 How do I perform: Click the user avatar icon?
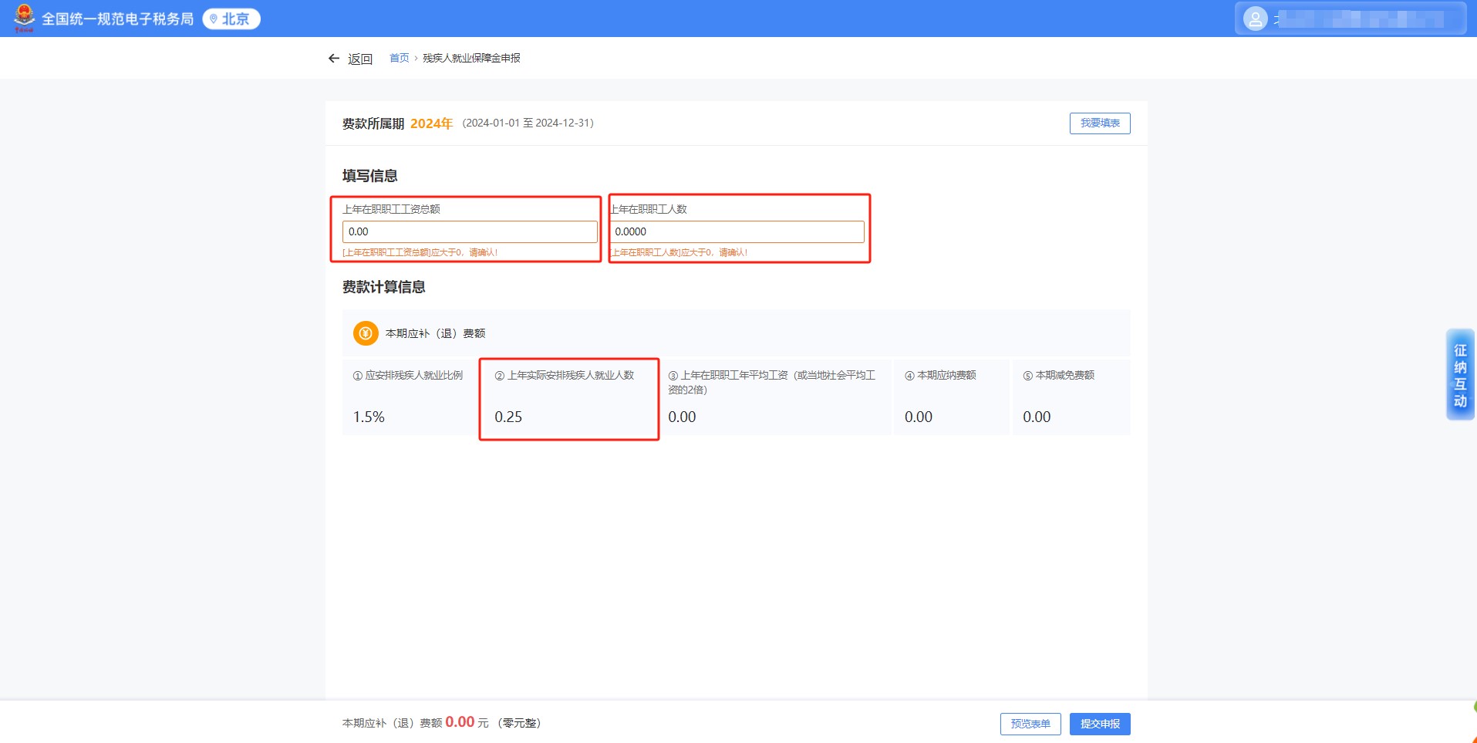[x=1255, y=19]
